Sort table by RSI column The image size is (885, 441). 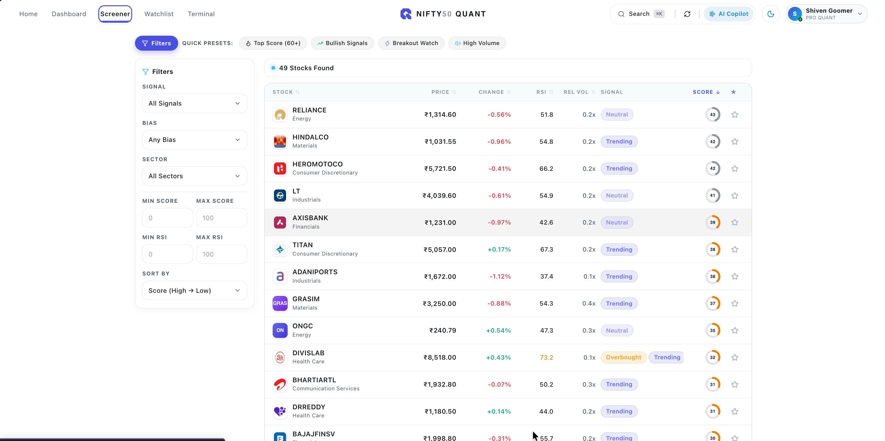[544, 92]
